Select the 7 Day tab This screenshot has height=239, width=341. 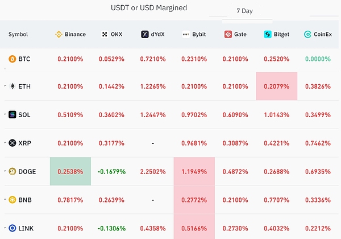(x=245, y=11)
